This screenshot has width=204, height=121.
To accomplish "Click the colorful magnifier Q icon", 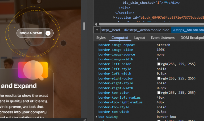I will click(x=33, y=70).
